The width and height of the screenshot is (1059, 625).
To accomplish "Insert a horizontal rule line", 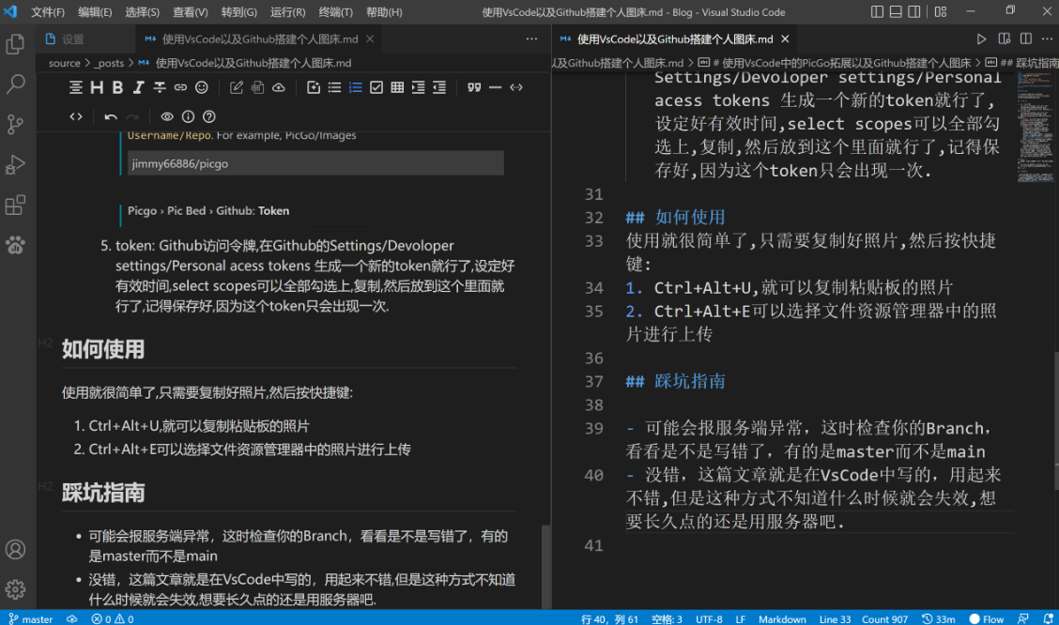I will coord(495,87).
